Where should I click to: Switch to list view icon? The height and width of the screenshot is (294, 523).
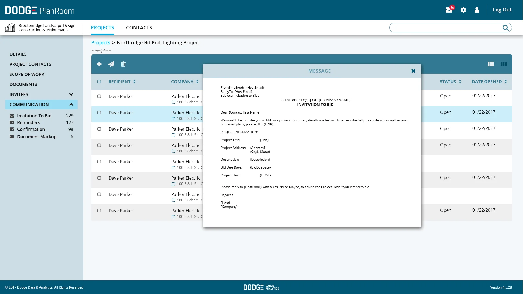[x=491, y=64]
